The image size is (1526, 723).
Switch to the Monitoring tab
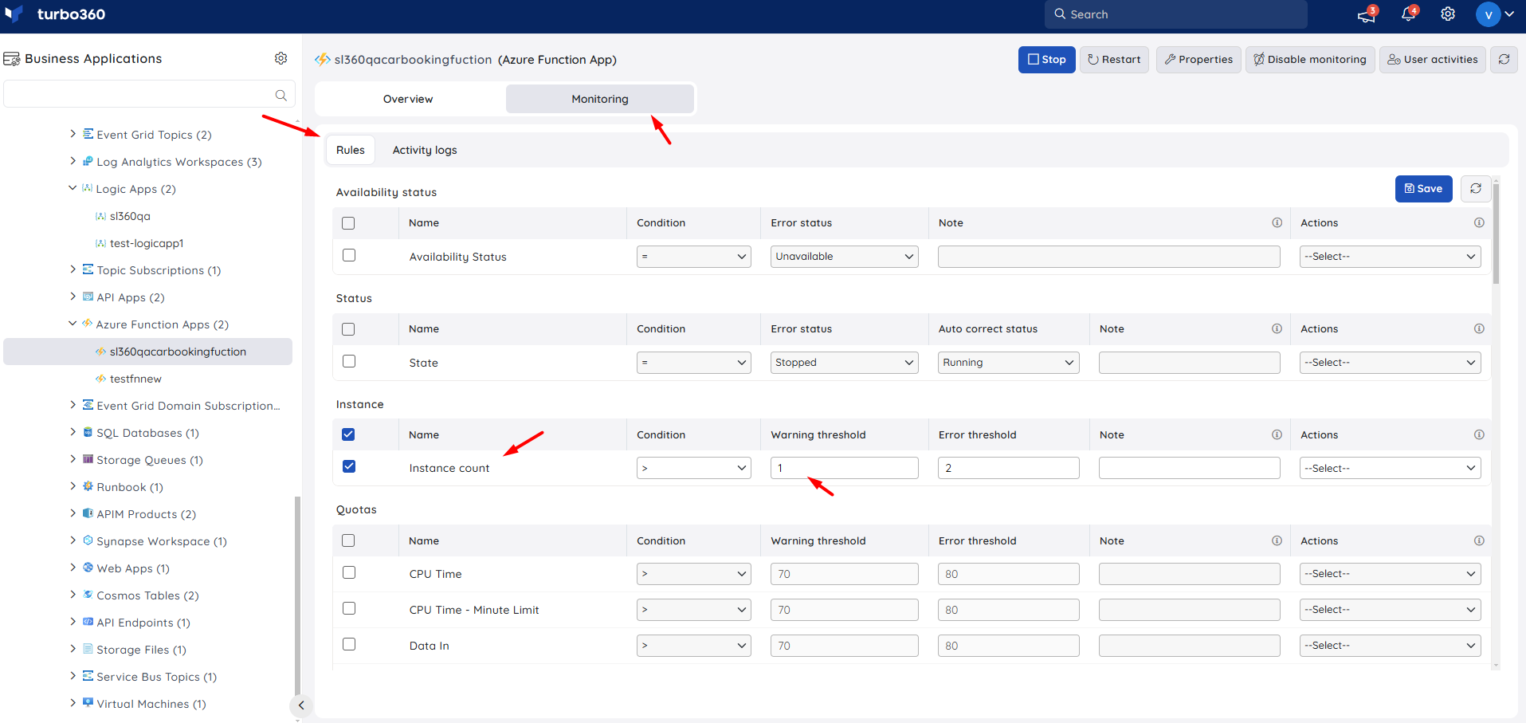[x=600, y=100]
